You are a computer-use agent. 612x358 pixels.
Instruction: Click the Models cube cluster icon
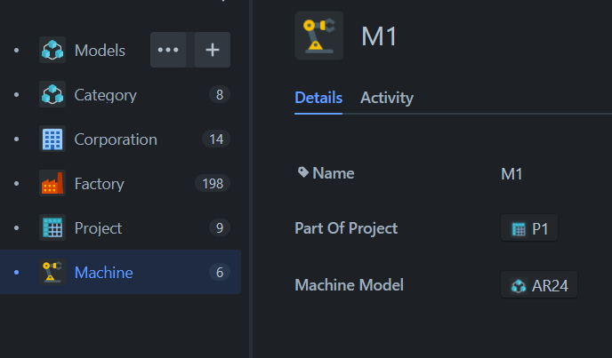click(52, 50)
